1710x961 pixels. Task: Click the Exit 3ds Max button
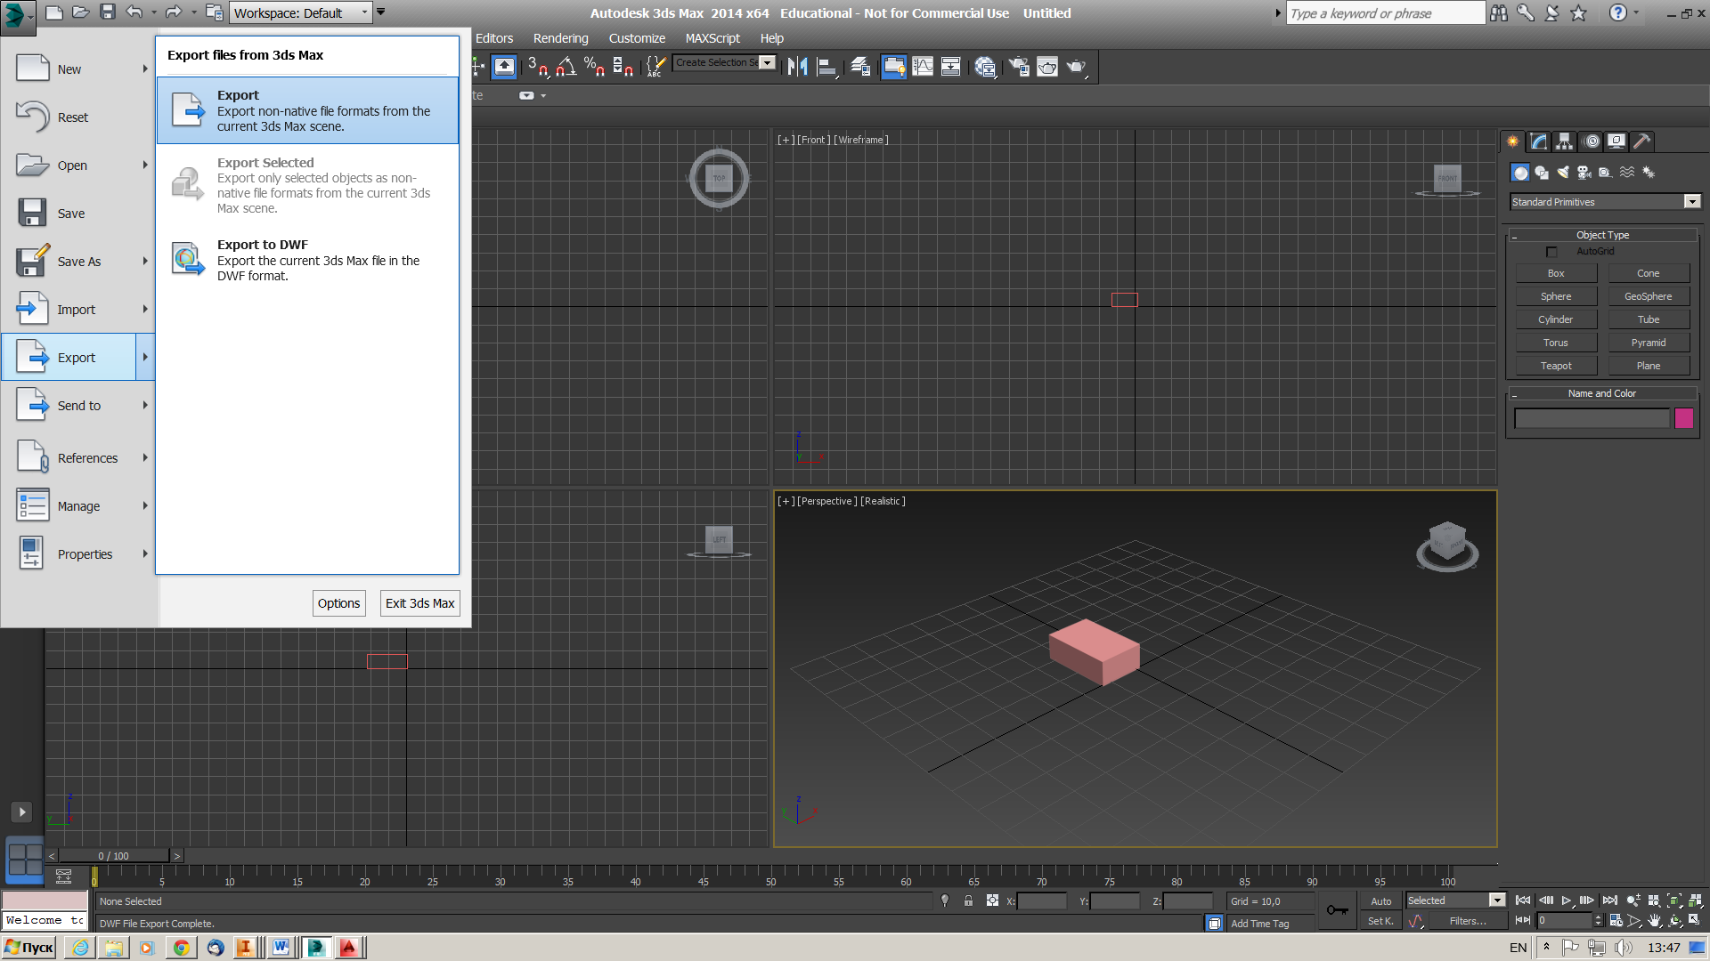(419, 603)
